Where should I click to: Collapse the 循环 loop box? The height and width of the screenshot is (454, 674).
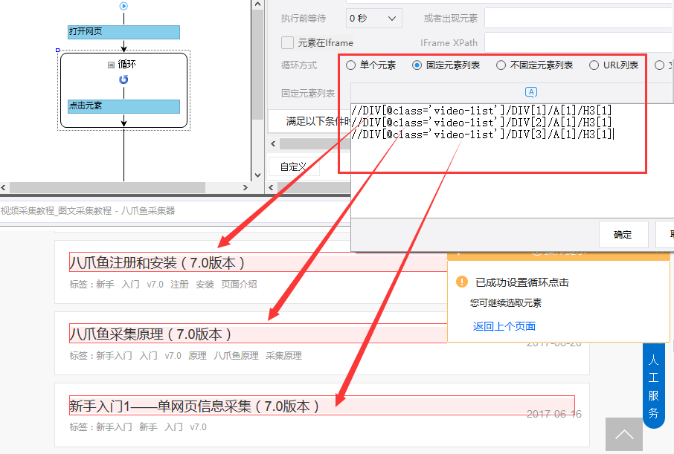coord(111,65)
